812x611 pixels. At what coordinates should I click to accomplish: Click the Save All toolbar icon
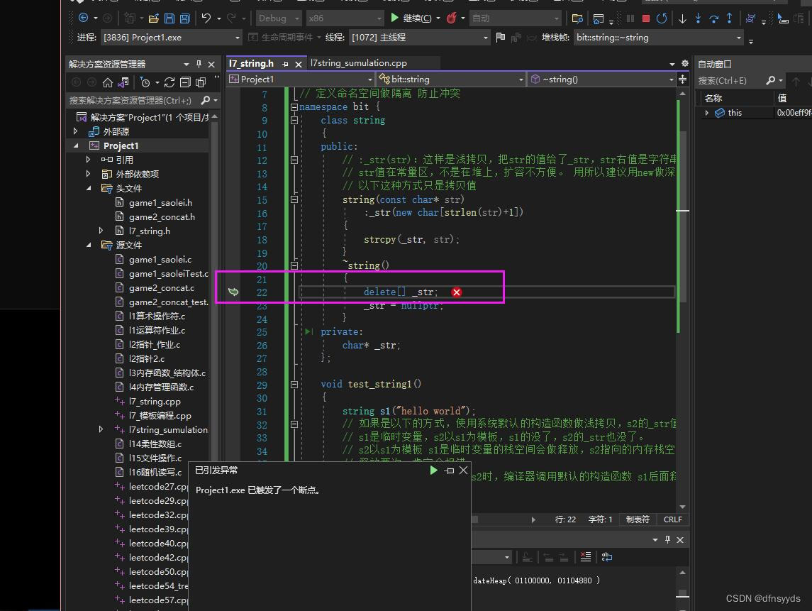click(x=184, y=18)
